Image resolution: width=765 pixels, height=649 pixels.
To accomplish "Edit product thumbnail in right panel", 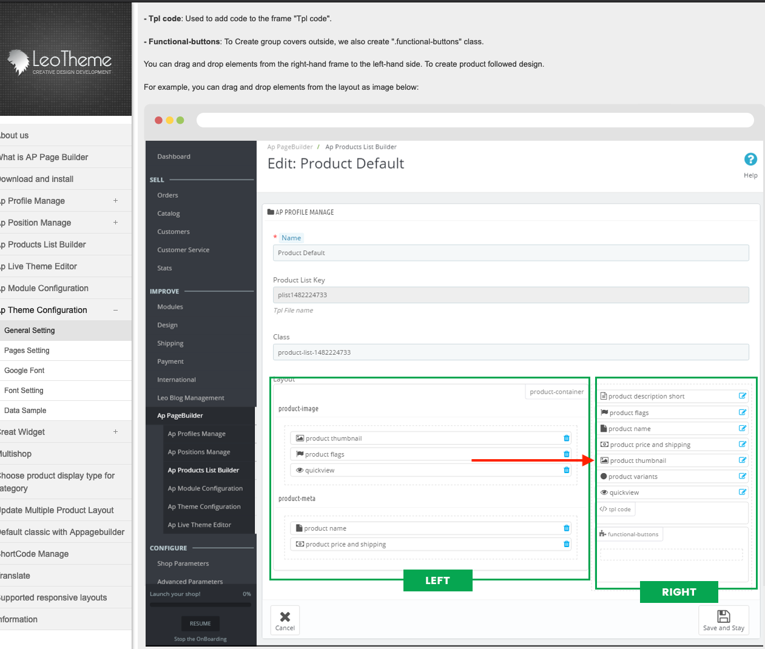I will click(743, 460).
